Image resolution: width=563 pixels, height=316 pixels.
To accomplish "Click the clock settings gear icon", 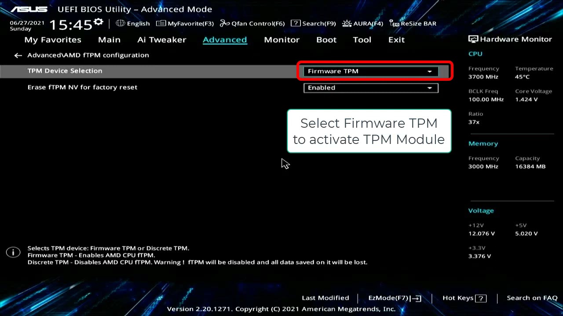I will [99, 22].
